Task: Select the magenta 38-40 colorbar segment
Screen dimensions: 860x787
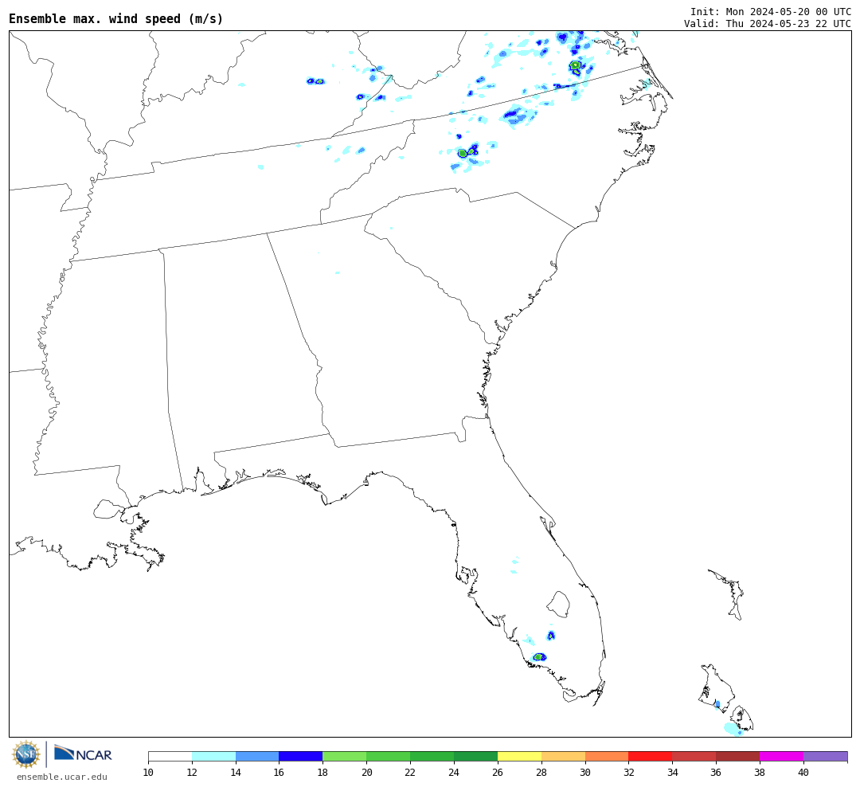Action: point(782,757)
